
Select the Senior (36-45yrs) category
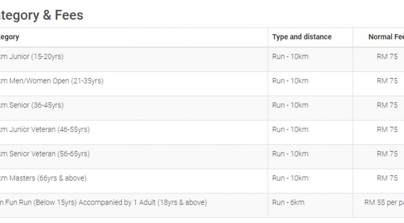point(32,105)
